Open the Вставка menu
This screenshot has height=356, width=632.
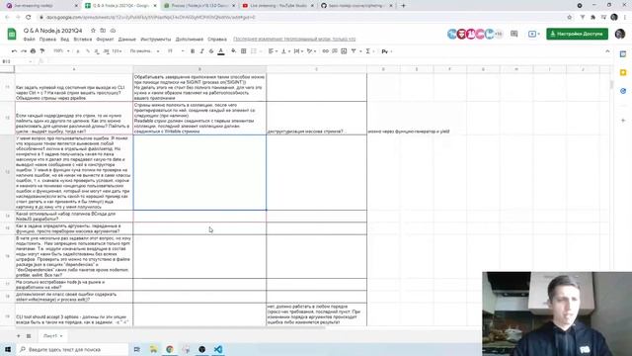click(x=83, y=40)
